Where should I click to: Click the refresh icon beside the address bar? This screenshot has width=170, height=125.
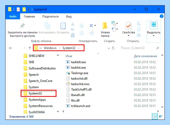(113, 48)
